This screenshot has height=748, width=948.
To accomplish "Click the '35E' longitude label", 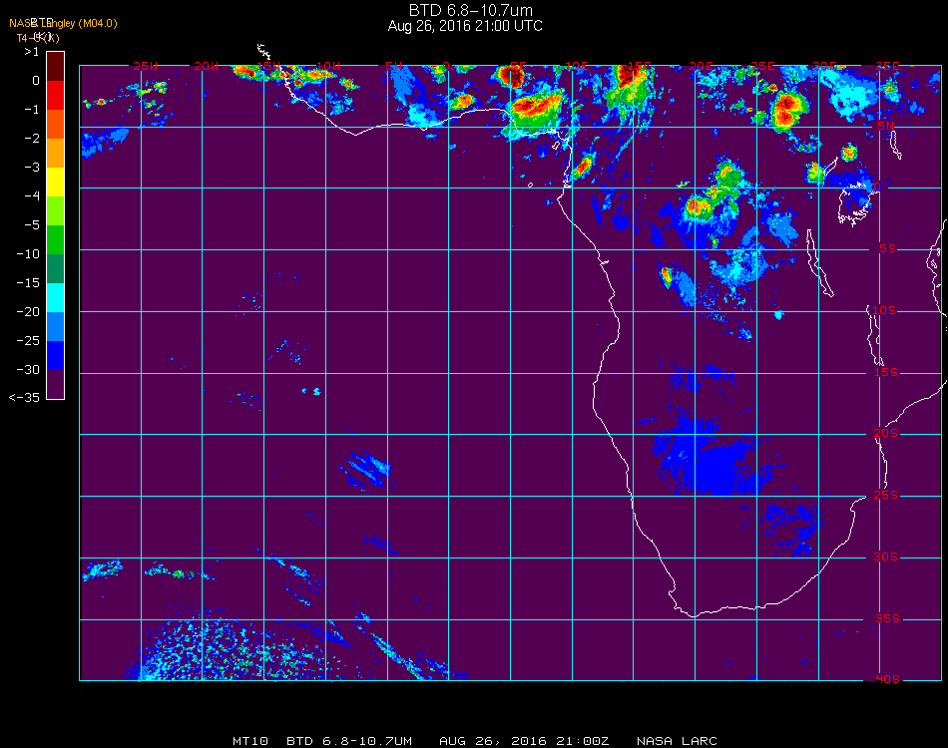I will (x=887, y=66).
